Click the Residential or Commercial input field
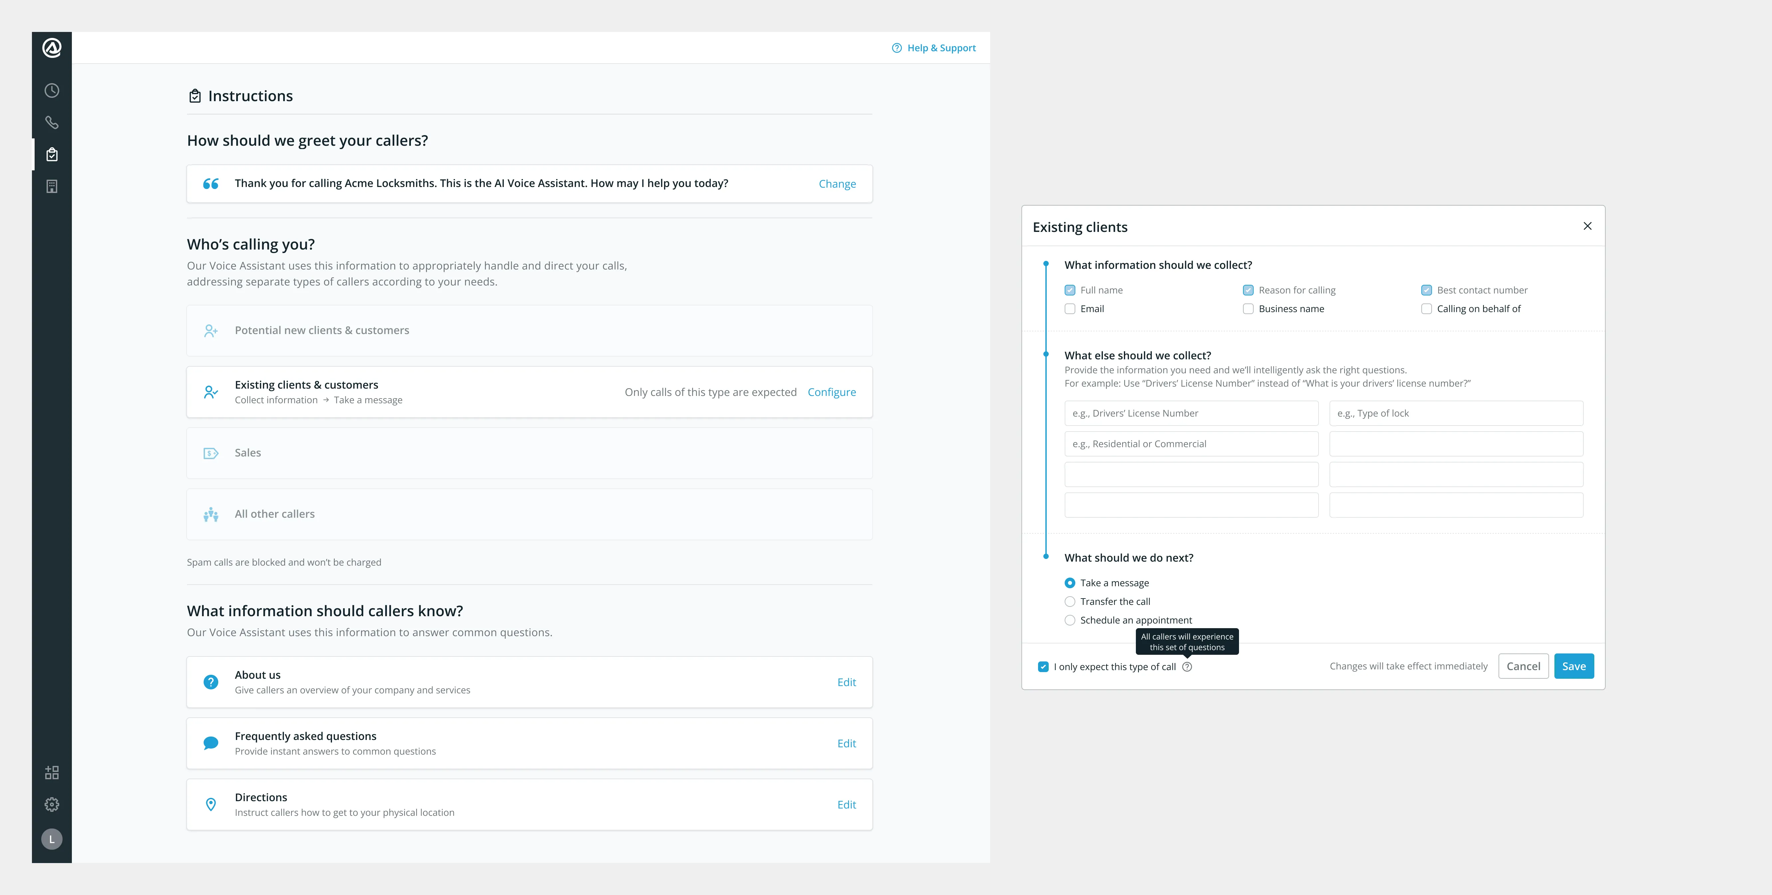 click(x=1191, y=444)
